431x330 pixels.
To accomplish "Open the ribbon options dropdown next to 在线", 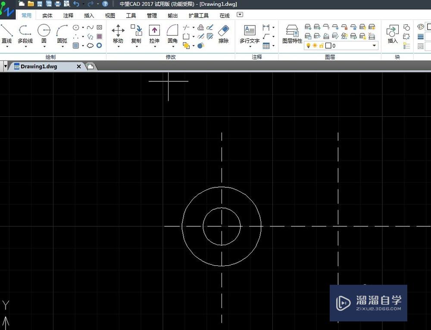I will [x=240, y=15].
